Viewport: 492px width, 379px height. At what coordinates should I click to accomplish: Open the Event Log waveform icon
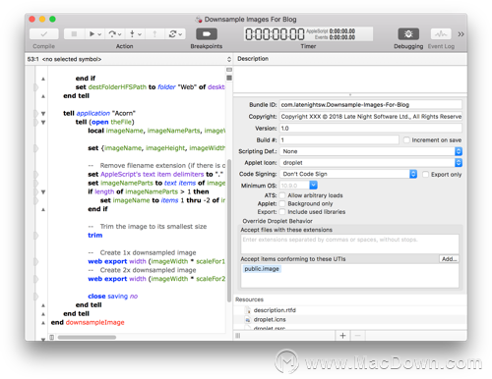click(x=441, y=34)
